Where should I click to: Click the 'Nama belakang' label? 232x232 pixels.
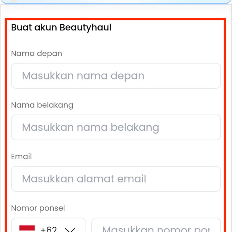tap(42, 105)
